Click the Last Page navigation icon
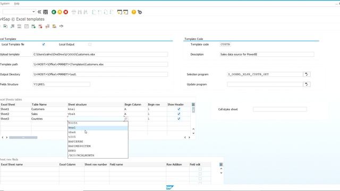The height and width of the screenshot is (191, 340). point(112,12)
